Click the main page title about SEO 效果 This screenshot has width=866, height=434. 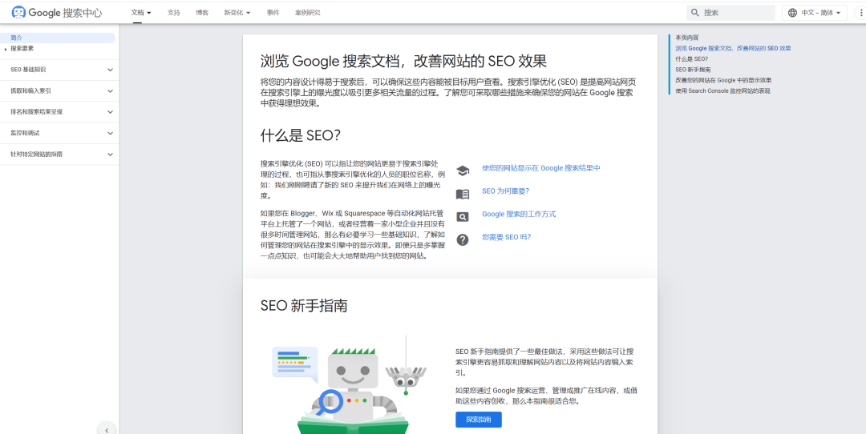click(403, 61)
